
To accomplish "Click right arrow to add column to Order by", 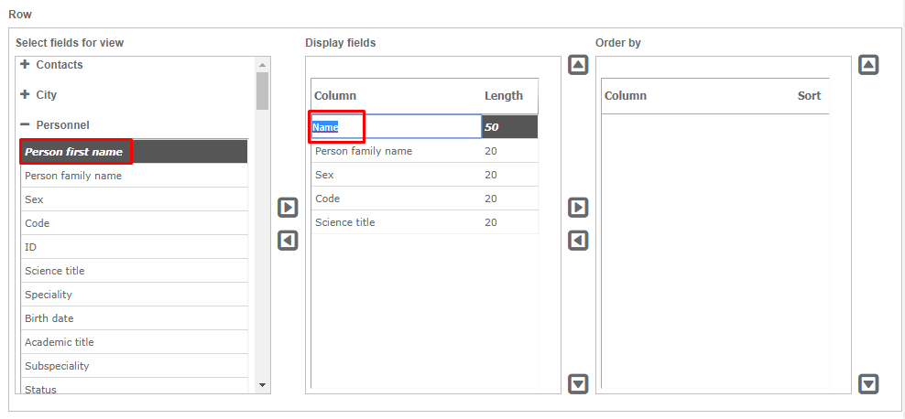I will (x=578, y=208).
